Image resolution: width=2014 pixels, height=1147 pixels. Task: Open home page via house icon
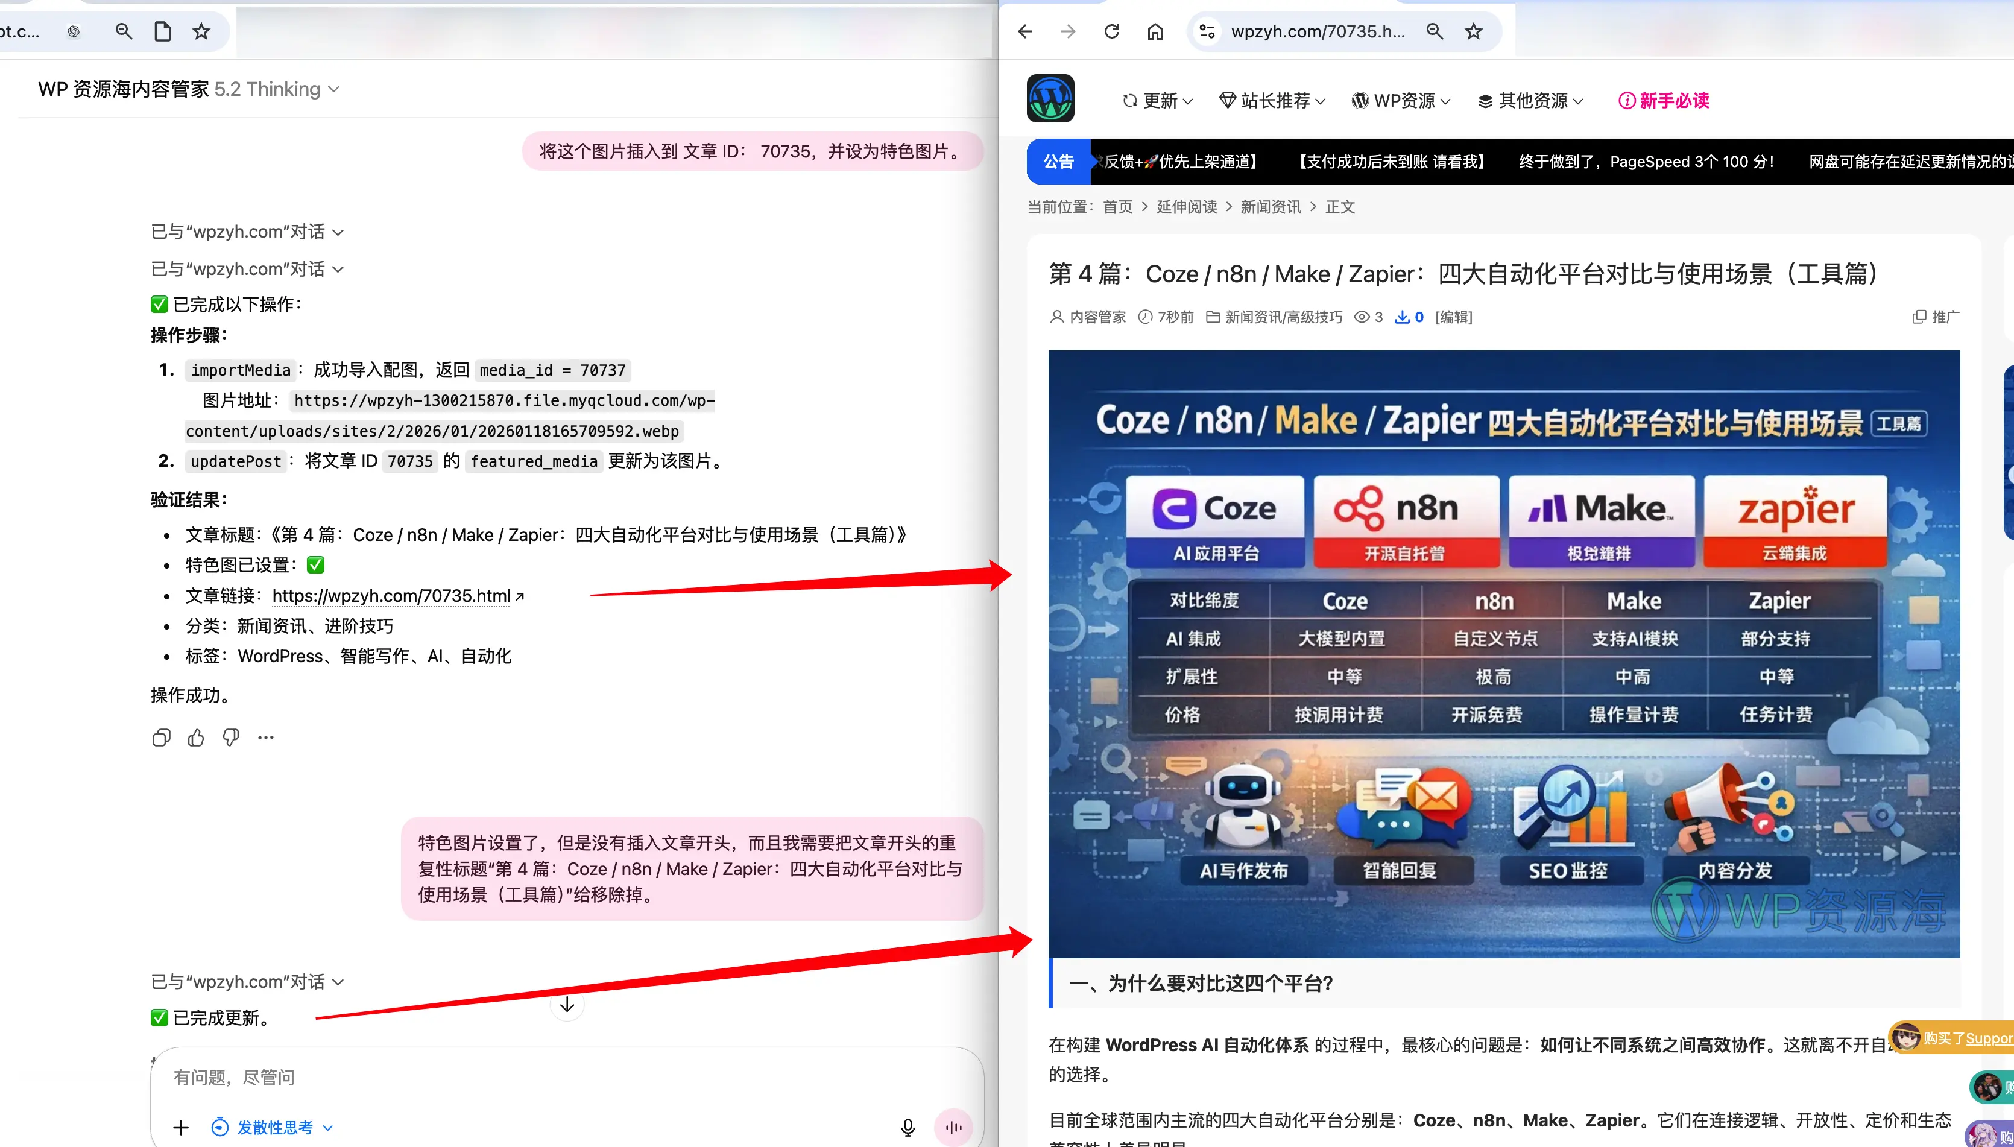1155,31
